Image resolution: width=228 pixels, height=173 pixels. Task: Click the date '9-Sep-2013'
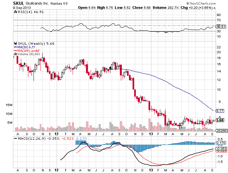point(22,8)
